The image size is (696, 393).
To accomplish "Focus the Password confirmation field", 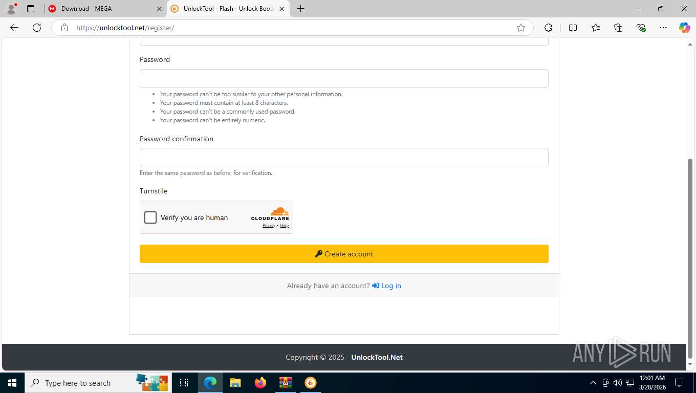I will (344, 157).
